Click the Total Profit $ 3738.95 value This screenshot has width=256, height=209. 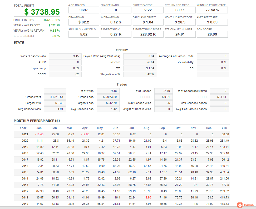(x=42, y=12)
